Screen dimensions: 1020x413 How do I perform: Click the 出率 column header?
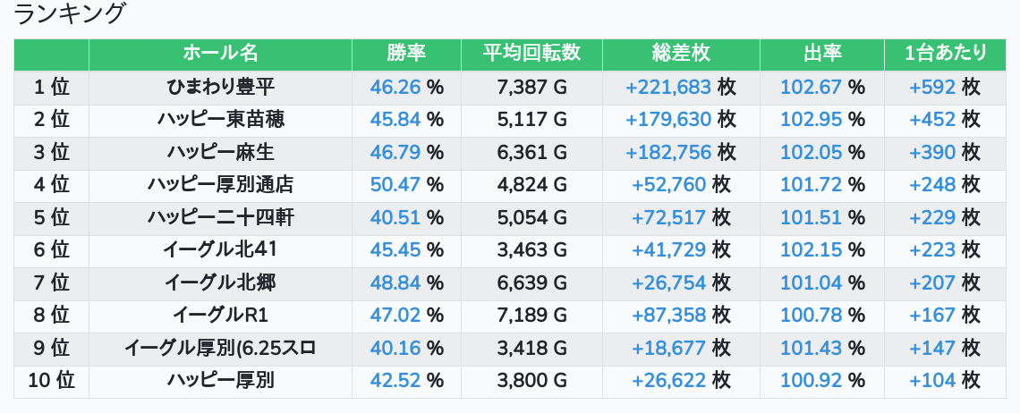[822, 54]
